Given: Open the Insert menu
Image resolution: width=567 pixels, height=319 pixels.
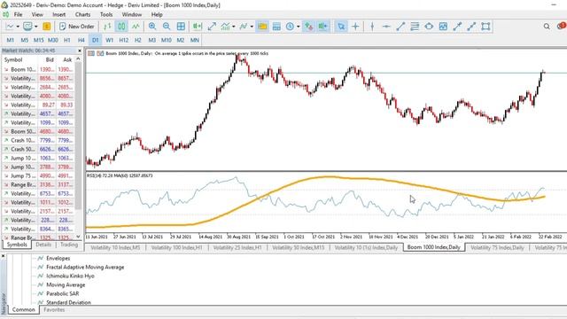Looking at the screenshot, I should pos(59,14).
